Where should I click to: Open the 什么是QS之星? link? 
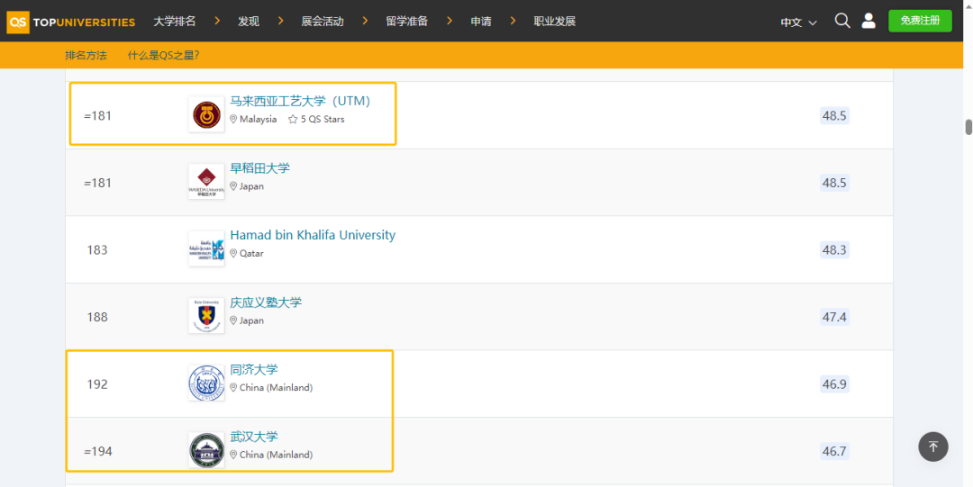click(163, 56)
